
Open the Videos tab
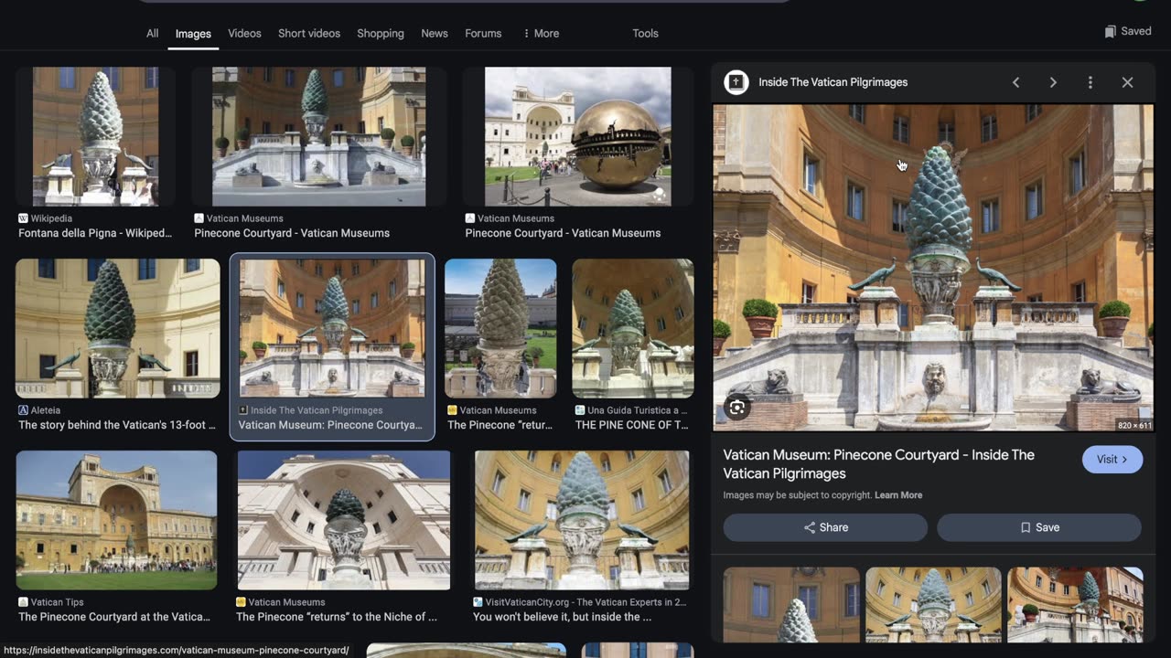pyautogui.click(x=244, y=33)
